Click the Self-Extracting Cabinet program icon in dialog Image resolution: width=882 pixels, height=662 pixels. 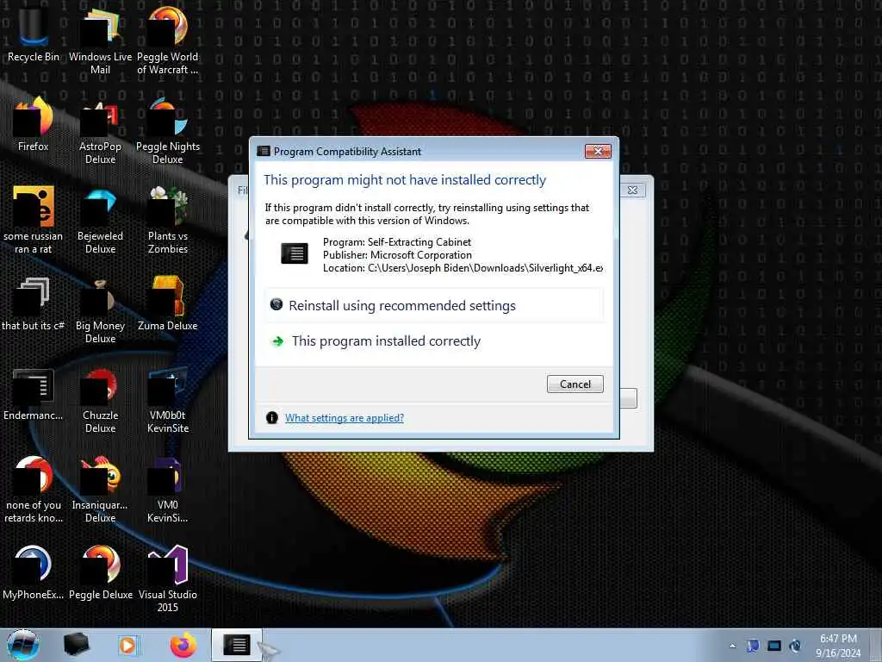click(x=295, y=253)
